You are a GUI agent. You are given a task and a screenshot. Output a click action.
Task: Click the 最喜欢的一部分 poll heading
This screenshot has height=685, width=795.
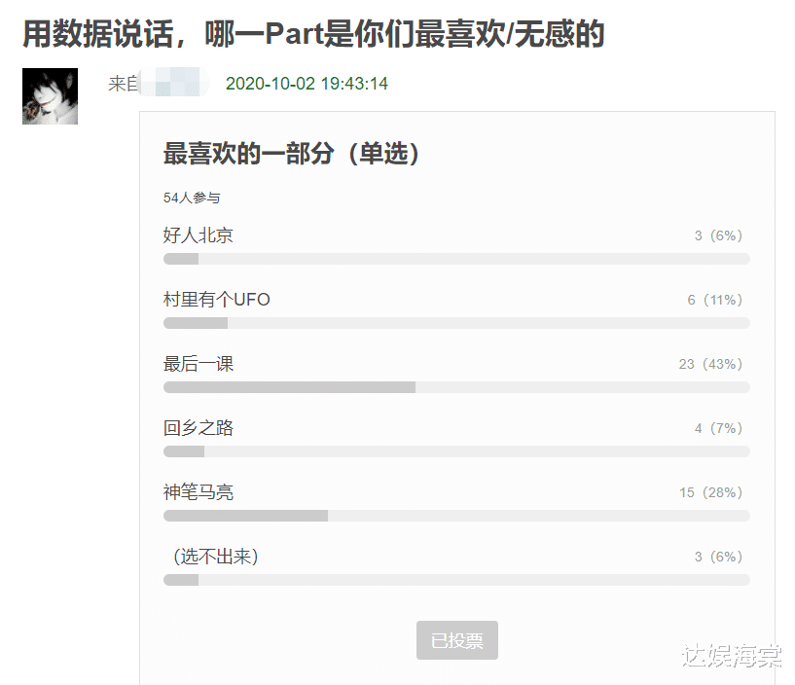coord(292,154)
